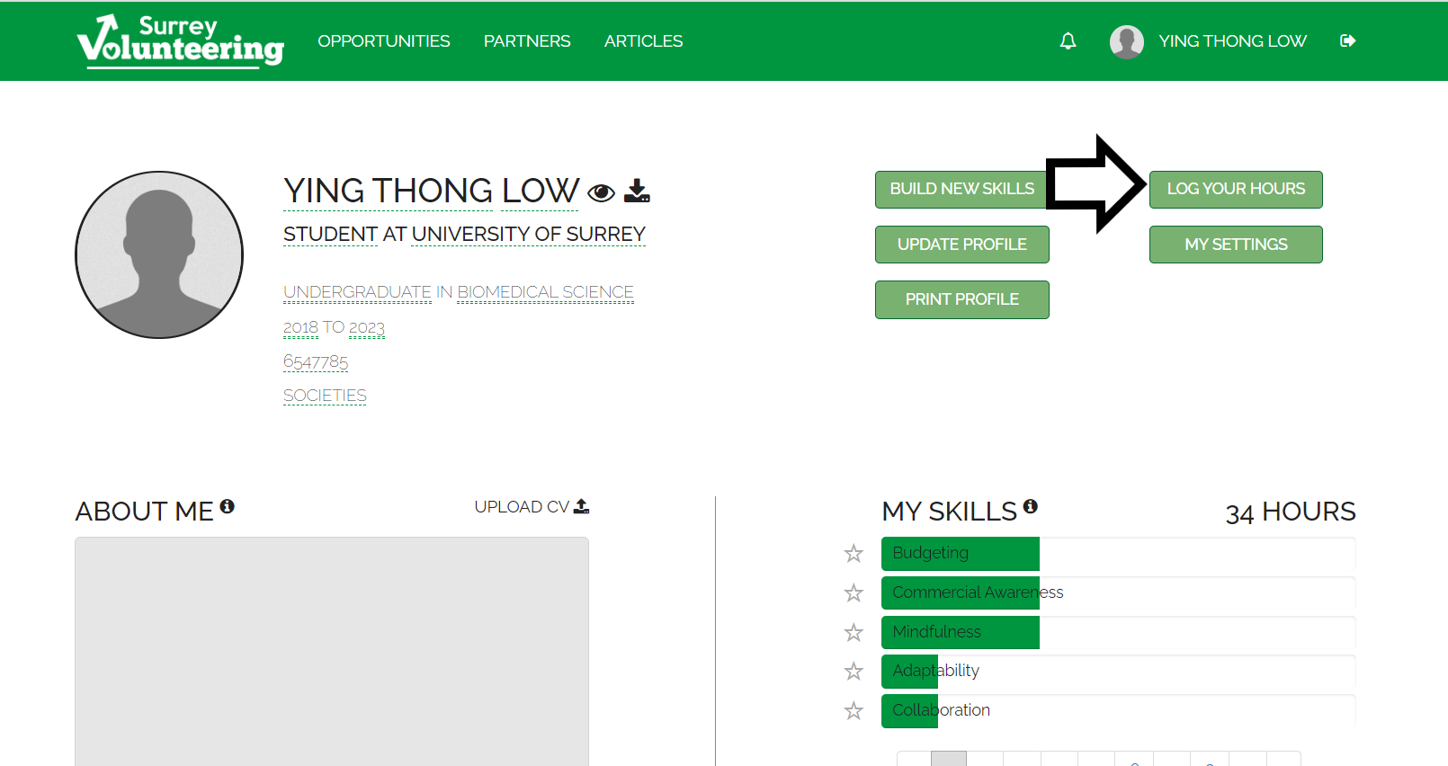Click the download profile icon
Viewport: 1448px width, 766px height.
point(637,191)
